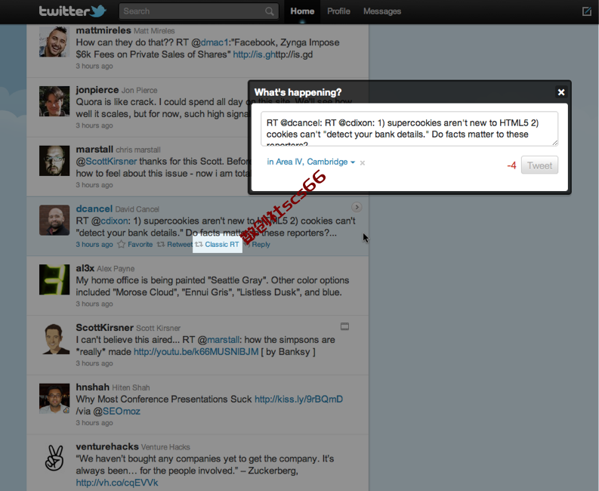Open the vh.co/cqEVVk link
Viewport: 599px width, 491px height.
tap(117, 483)
